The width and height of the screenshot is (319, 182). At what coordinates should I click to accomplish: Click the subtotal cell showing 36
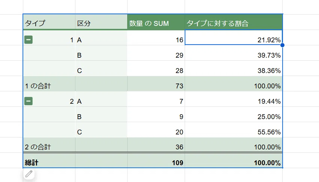click(x=156, y=145)
